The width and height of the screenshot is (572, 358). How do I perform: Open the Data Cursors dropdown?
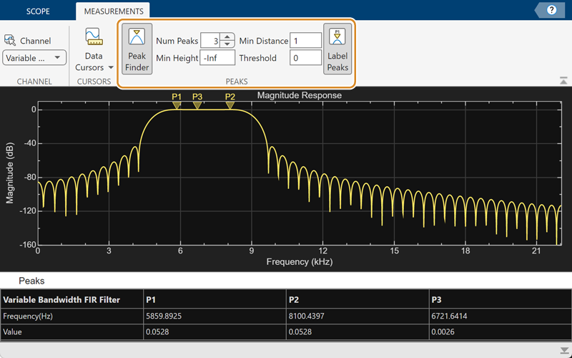pyautogui.click(x=111, y=67)
